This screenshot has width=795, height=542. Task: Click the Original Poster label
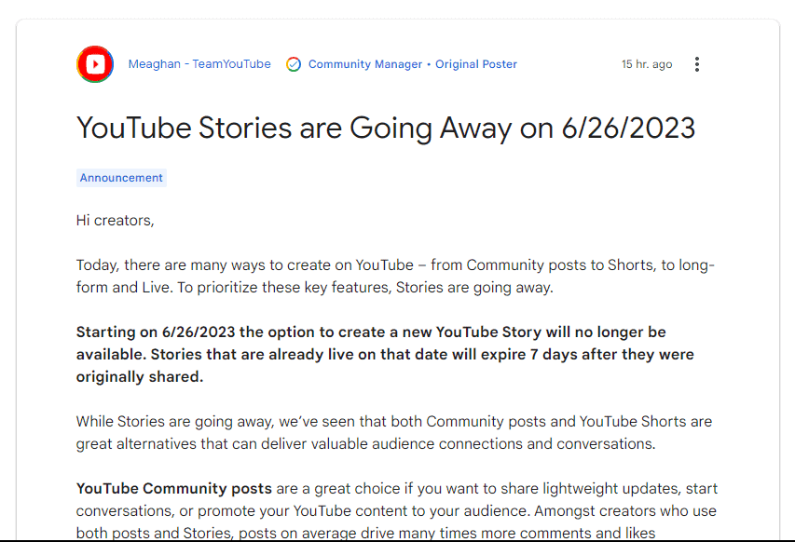[476, 64]
